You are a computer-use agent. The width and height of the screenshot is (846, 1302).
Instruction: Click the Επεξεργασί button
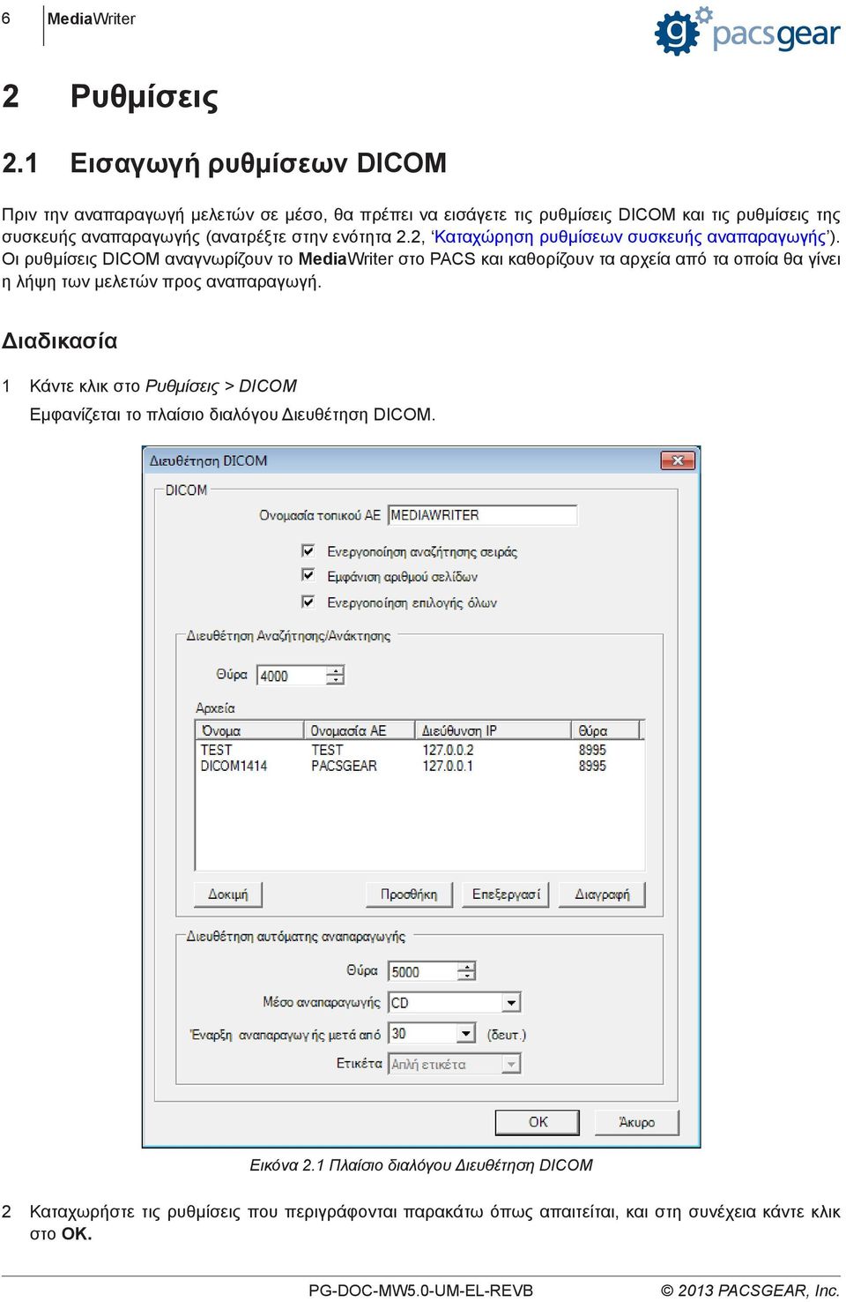coord(506,894)
